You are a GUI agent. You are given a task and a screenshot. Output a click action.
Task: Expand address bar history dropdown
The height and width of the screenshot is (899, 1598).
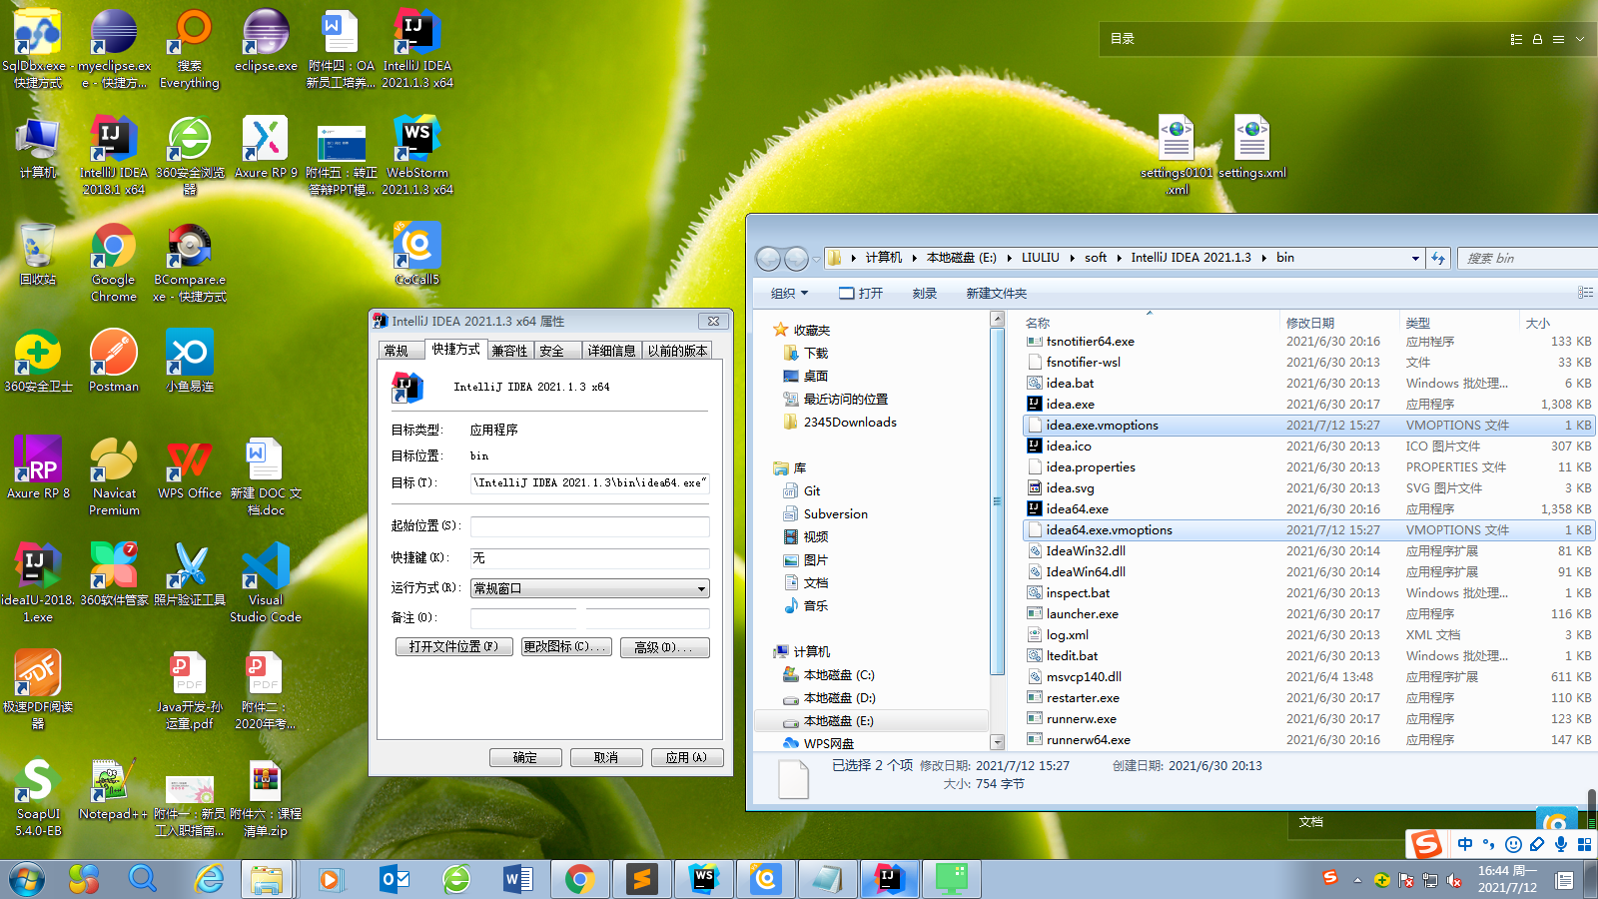(x=1415, y=258)
